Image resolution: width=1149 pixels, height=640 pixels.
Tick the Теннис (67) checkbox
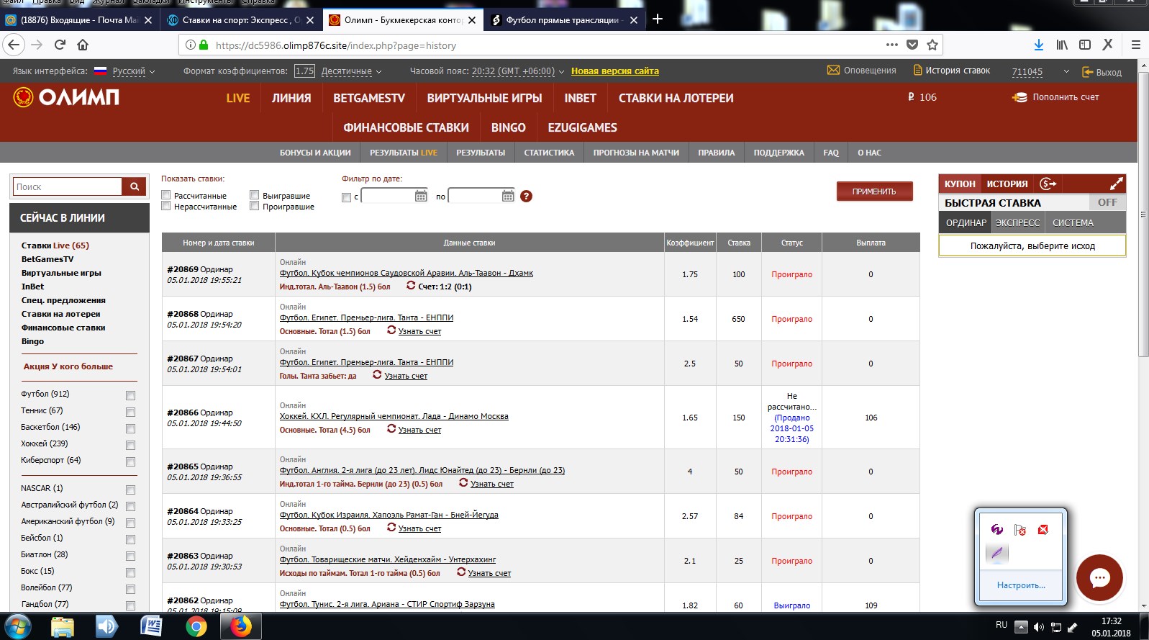(130, 412)
